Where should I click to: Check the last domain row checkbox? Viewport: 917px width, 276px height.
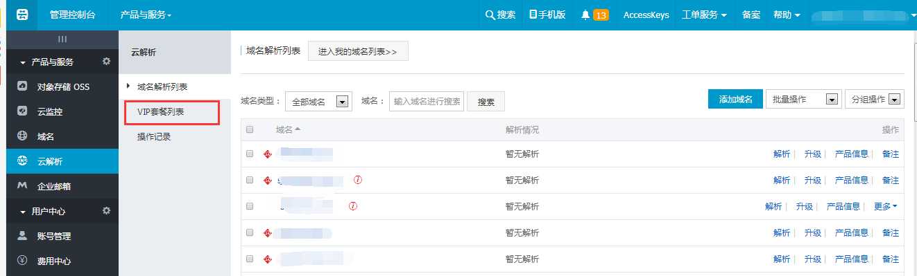(250, 259)
